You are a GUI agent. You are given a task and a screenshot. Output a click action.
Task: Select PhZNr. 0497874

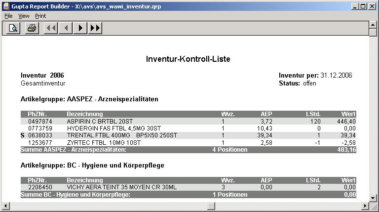[x=40, y=121]
